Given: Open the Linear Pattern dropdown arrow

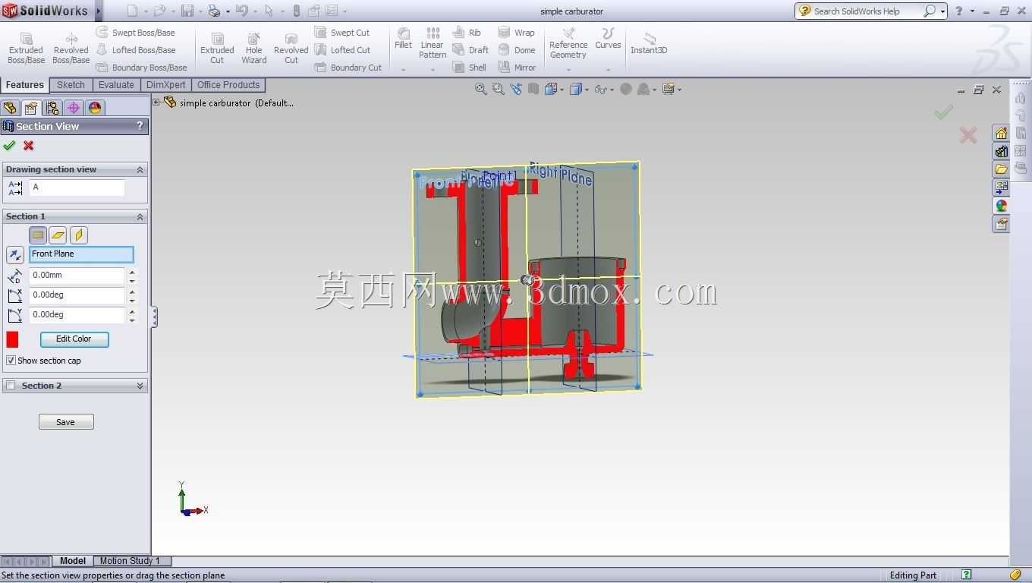Looking at the screenshot, I should coord(433,70).
